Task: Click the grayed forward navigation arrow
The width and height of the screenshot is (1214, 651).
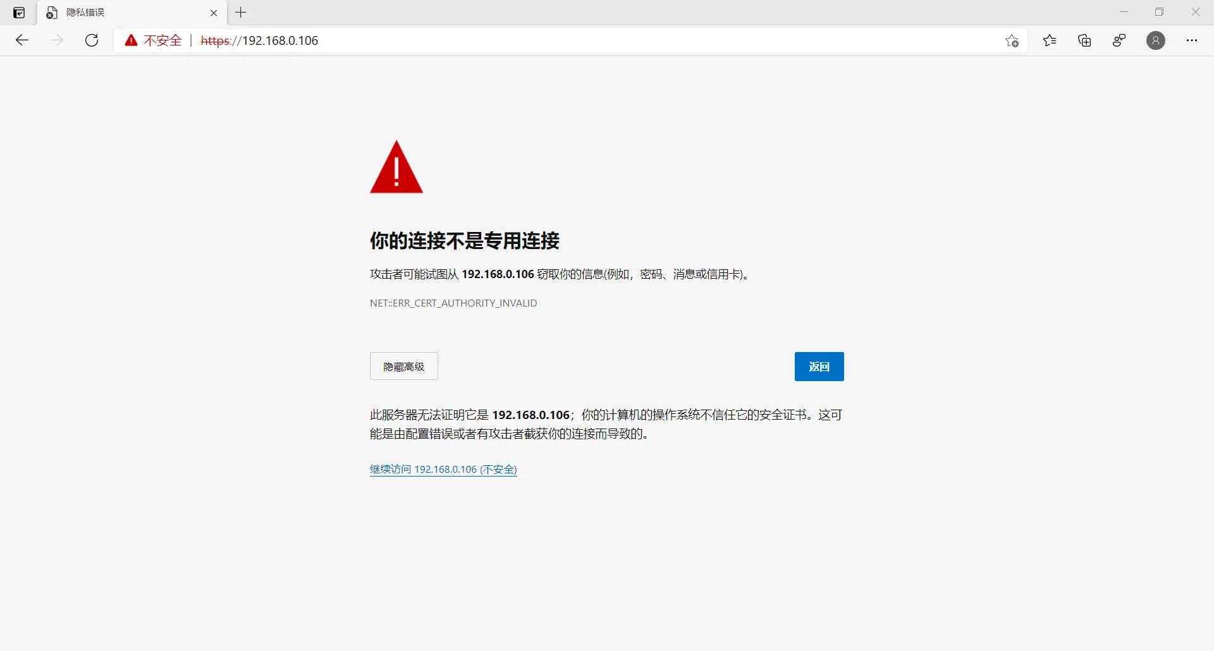Action: pyautogui.click(x=57, y=40)
